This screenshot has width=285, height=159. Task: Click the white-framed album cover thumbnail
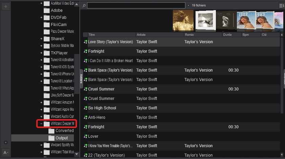click(x=206, y=20)
